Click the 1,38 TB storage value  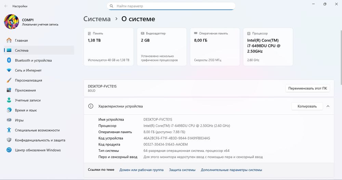pos(94,40)
